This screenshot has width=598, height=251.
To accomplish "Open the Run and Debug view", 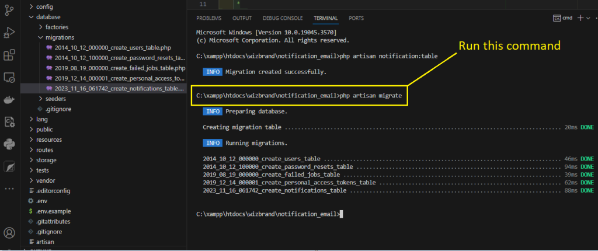I will coord(9,32).
